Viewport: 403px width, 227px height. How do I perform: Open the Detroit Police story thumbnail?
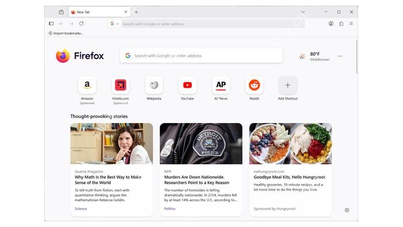click(201, 144)
